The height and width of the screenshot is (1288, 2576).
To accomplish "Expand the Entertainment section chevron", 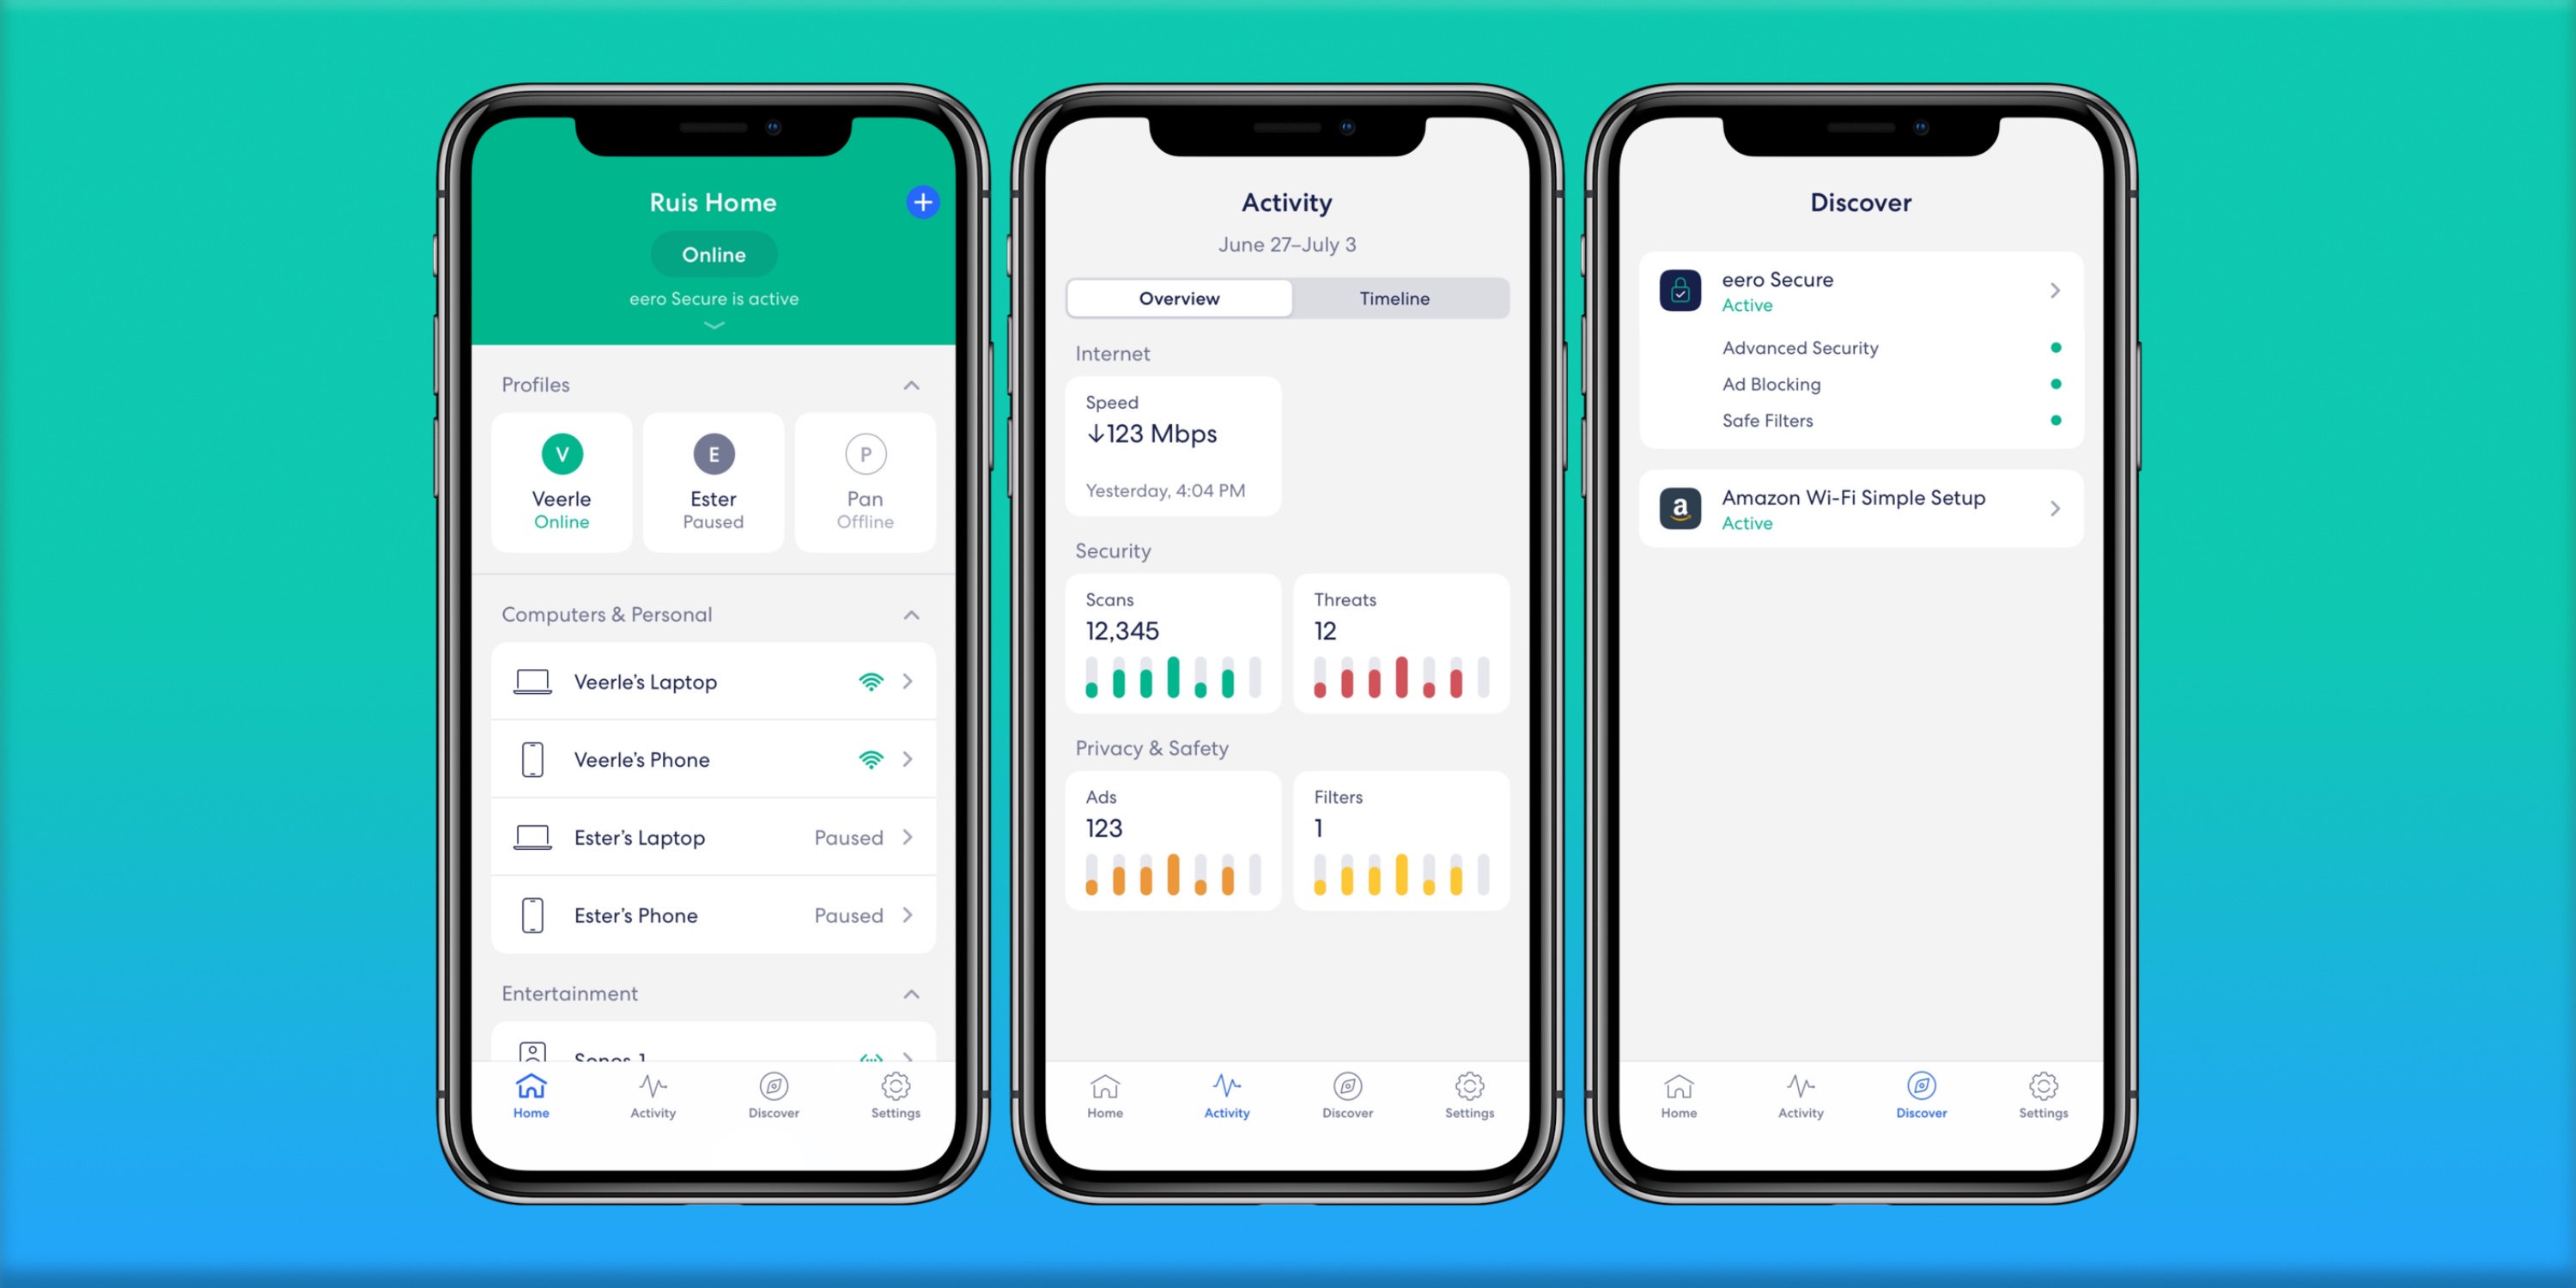I will coord(910,993).
